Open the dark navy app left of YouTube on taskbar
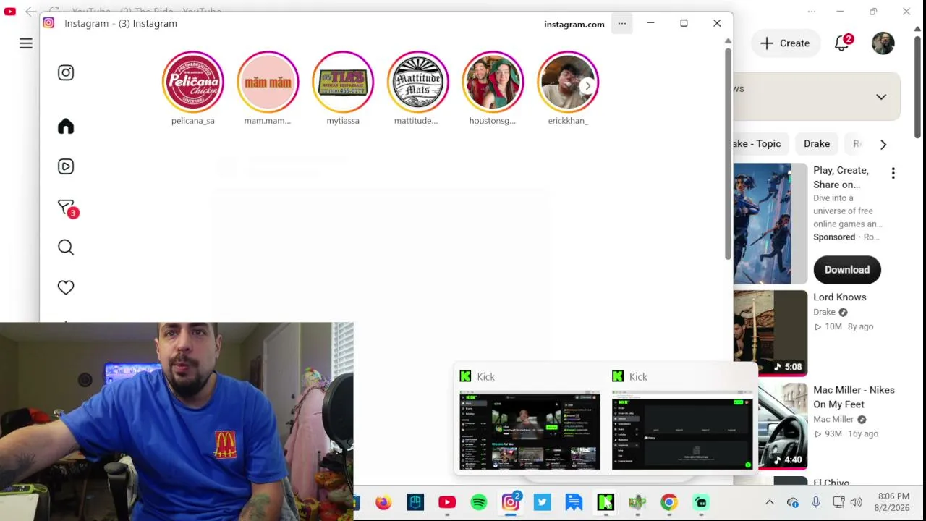926x521 pixels. (x=415, y=502)
